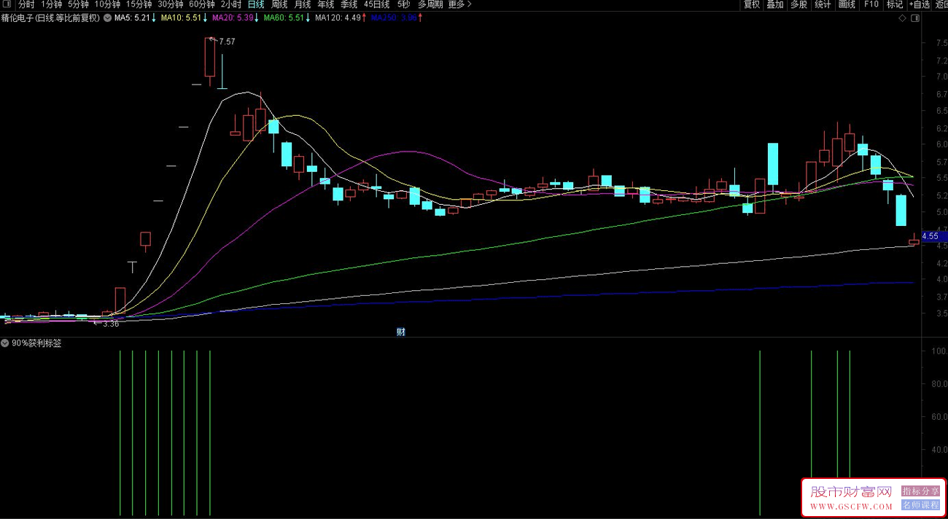Click the 3.36 low price label
Image resolution: width=948 pixels, height=519 pixels.
(x=111, y=324)
